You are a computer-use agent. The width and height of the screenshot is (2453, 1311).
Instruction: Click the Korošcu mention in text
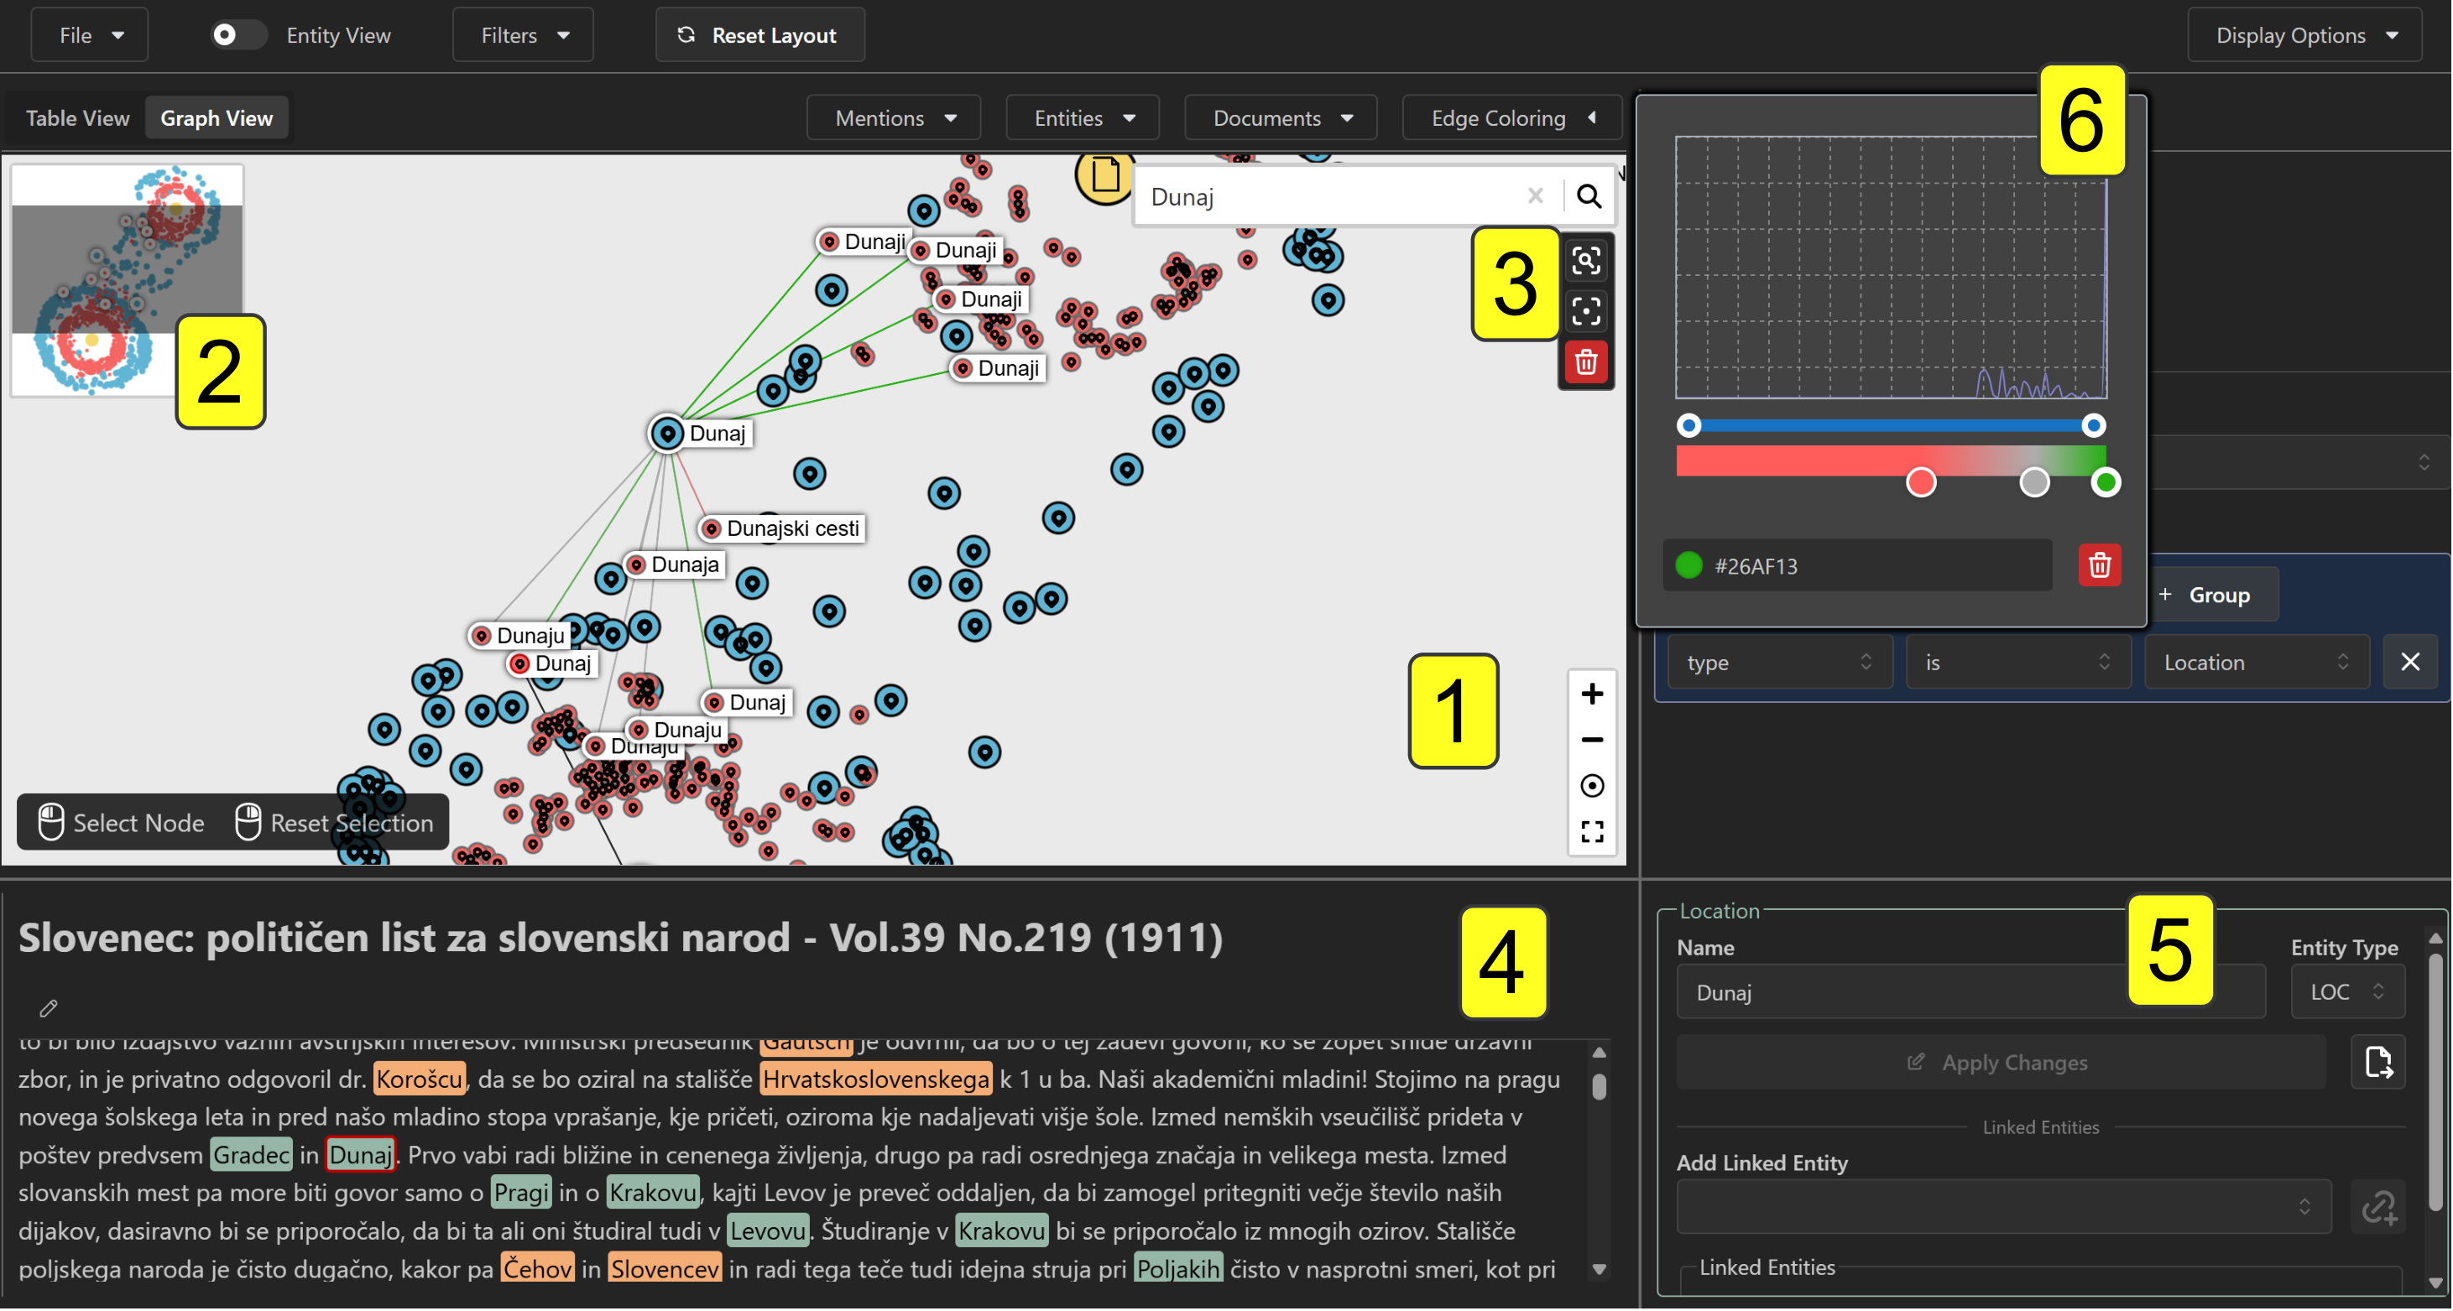click(x=419, y=1079)
